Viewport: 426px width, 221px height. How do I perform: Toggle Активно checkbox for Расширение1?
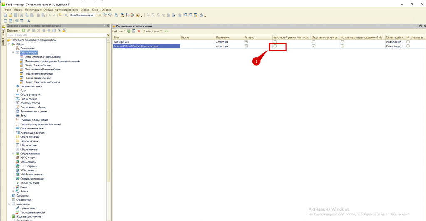click(246, 42)
